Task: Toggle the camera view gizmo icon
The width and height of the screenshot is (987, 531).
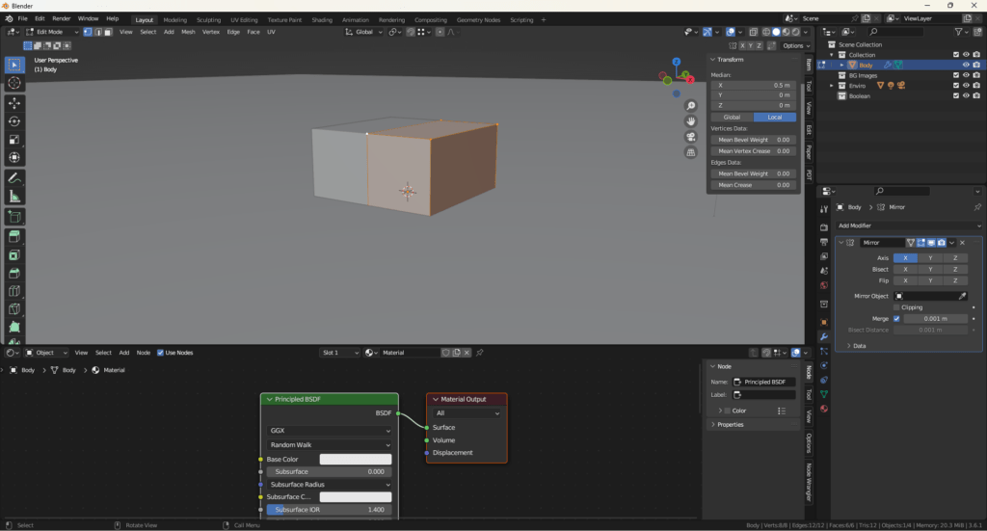Action: point(691,137)
